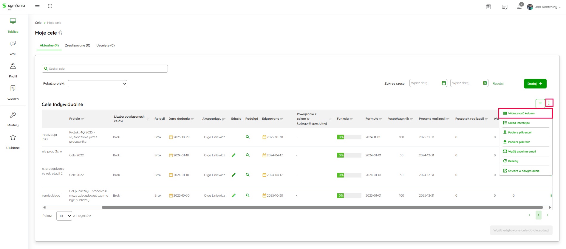Click the horizontal table scrollbar

(x=322, y=207)
